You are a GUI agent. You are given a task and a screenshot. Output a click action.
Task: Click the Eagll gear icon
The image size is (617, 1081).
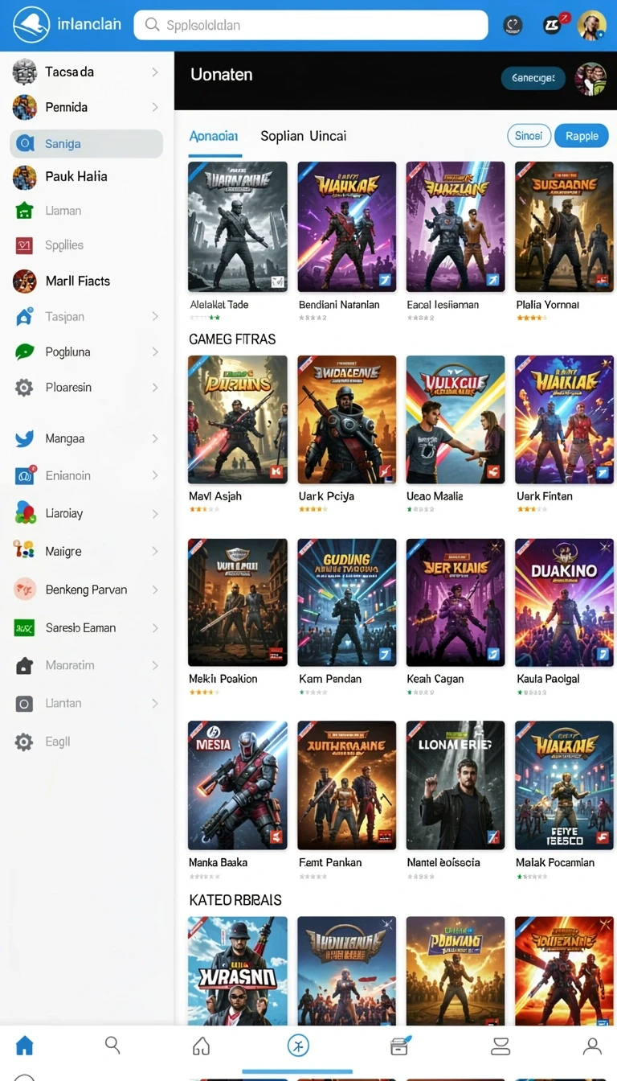(x=24, y=742)
